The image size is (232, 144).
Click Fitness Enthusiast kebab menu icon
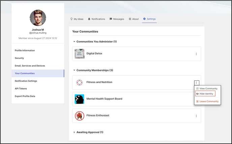(x=196, y=116)
